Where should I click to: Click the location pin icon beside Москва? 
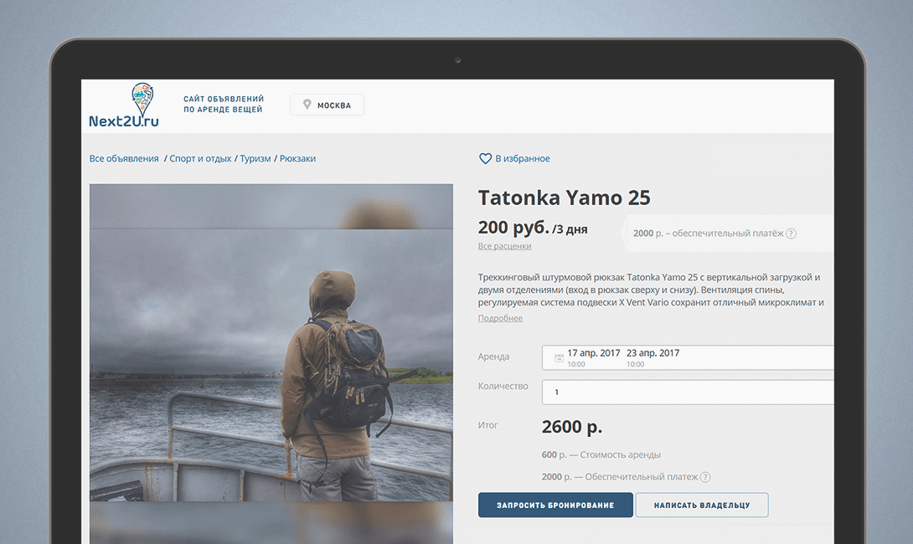(x=307, y=105)
